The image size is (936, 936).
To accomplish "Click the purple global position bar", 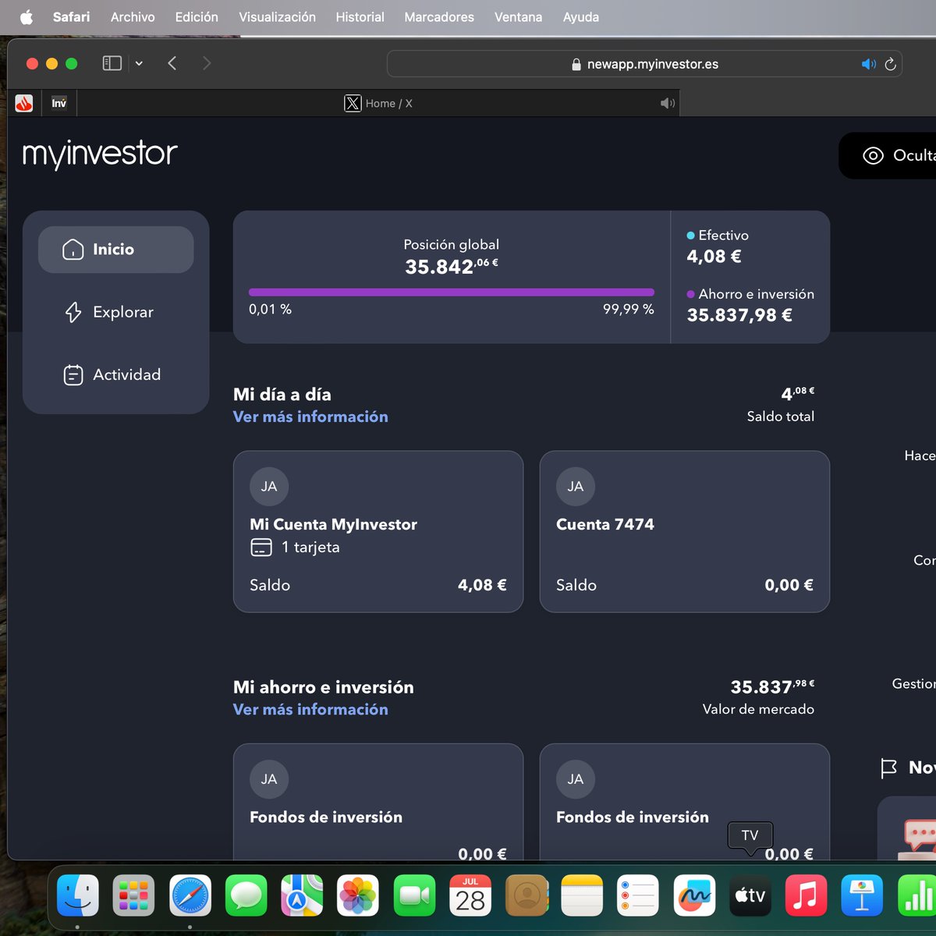I will 451,292.
